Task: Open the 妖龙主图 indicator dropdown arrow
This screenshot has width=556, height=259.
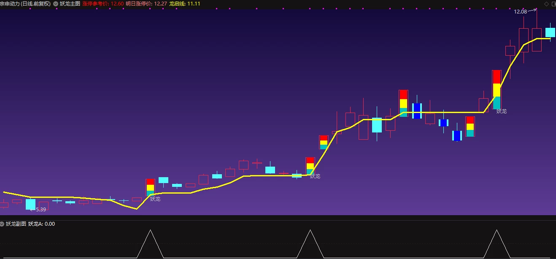Action: tap(55, 4)
